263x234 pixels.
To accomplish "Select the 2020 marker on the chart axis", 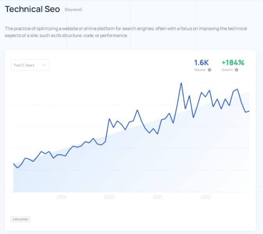I will point(109,197).
